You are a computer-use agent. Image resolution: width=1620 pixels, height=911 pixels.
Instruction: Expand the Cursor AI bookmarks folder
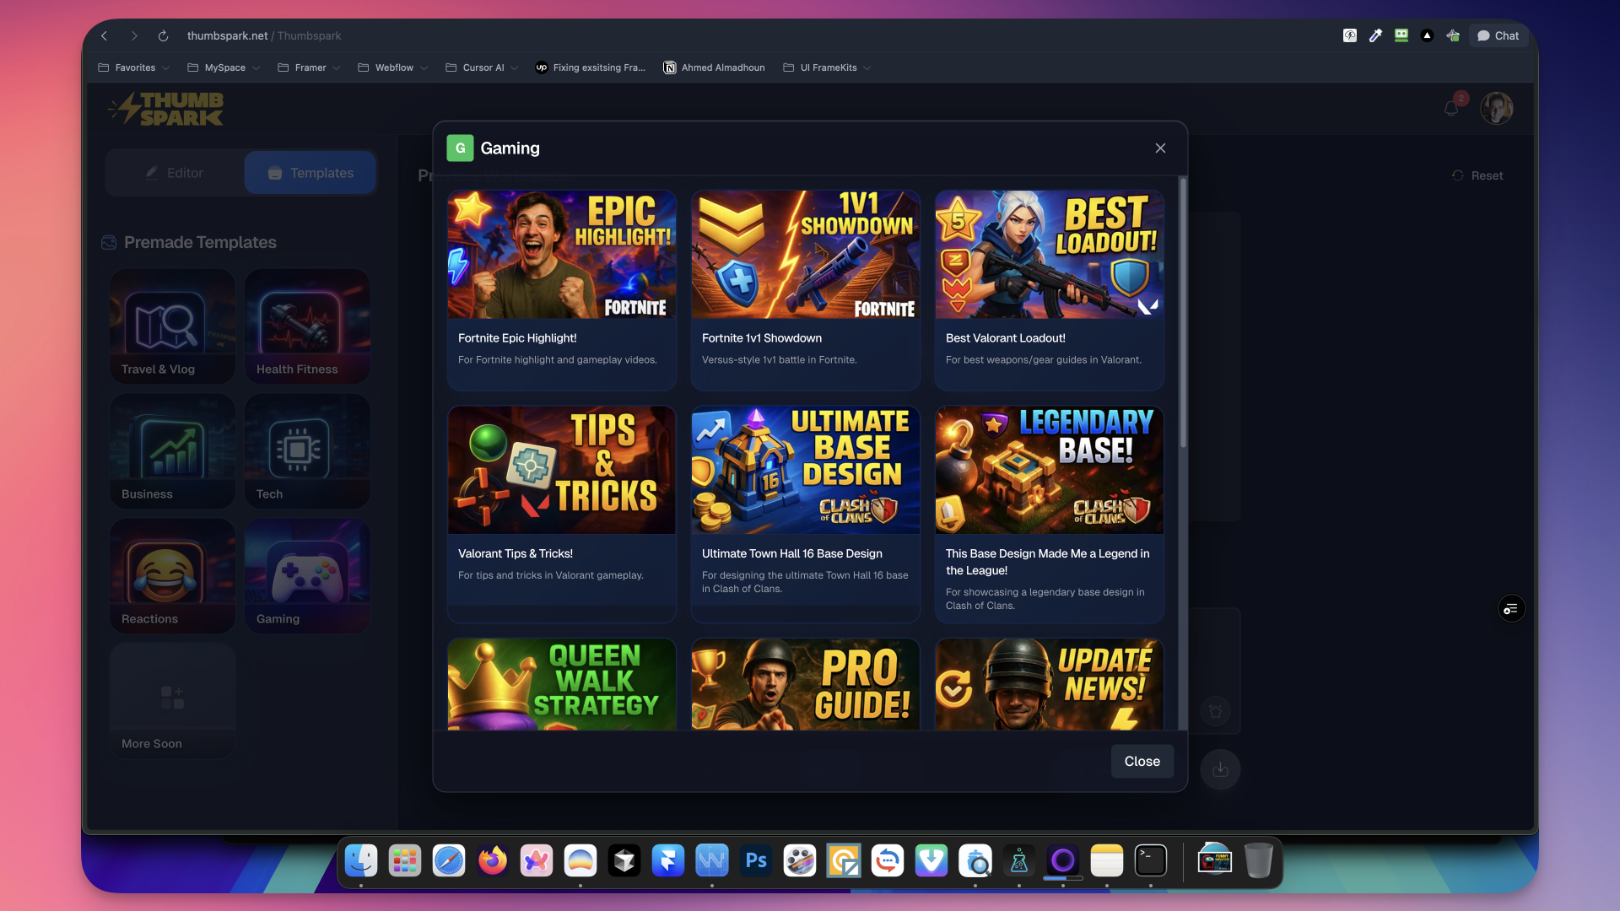[481, 67]
